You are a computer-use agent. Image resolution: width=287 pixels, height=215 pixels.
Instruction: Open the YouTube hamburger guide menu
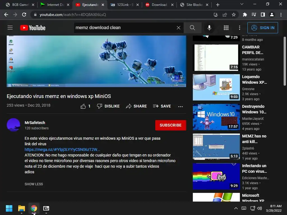point(10,28)
